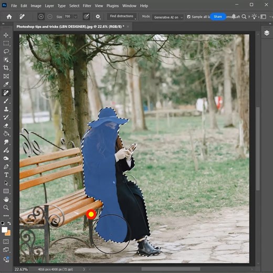This screenshot has height=273, width=273.
Task: Select the Pen tool
Action: (6, 166)
